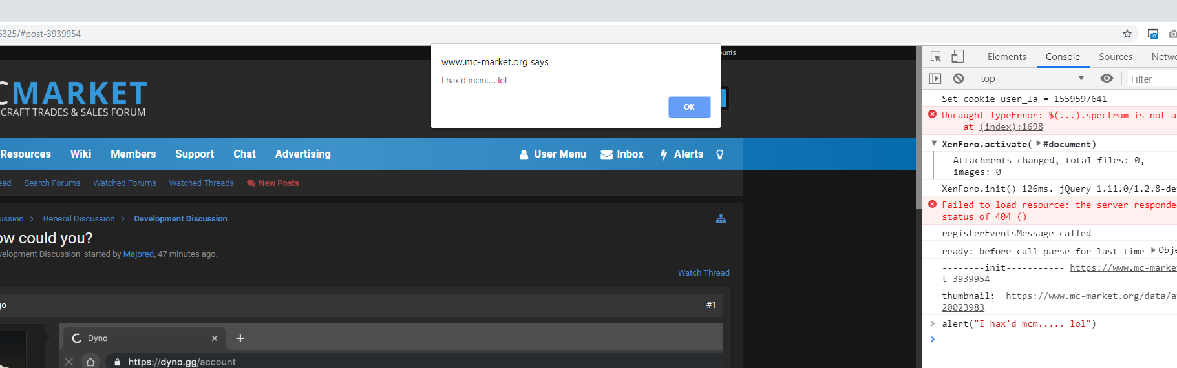Screen dimensions: 1177x368
Task: Open the Wiki nav item
Action: pos(81,154)
